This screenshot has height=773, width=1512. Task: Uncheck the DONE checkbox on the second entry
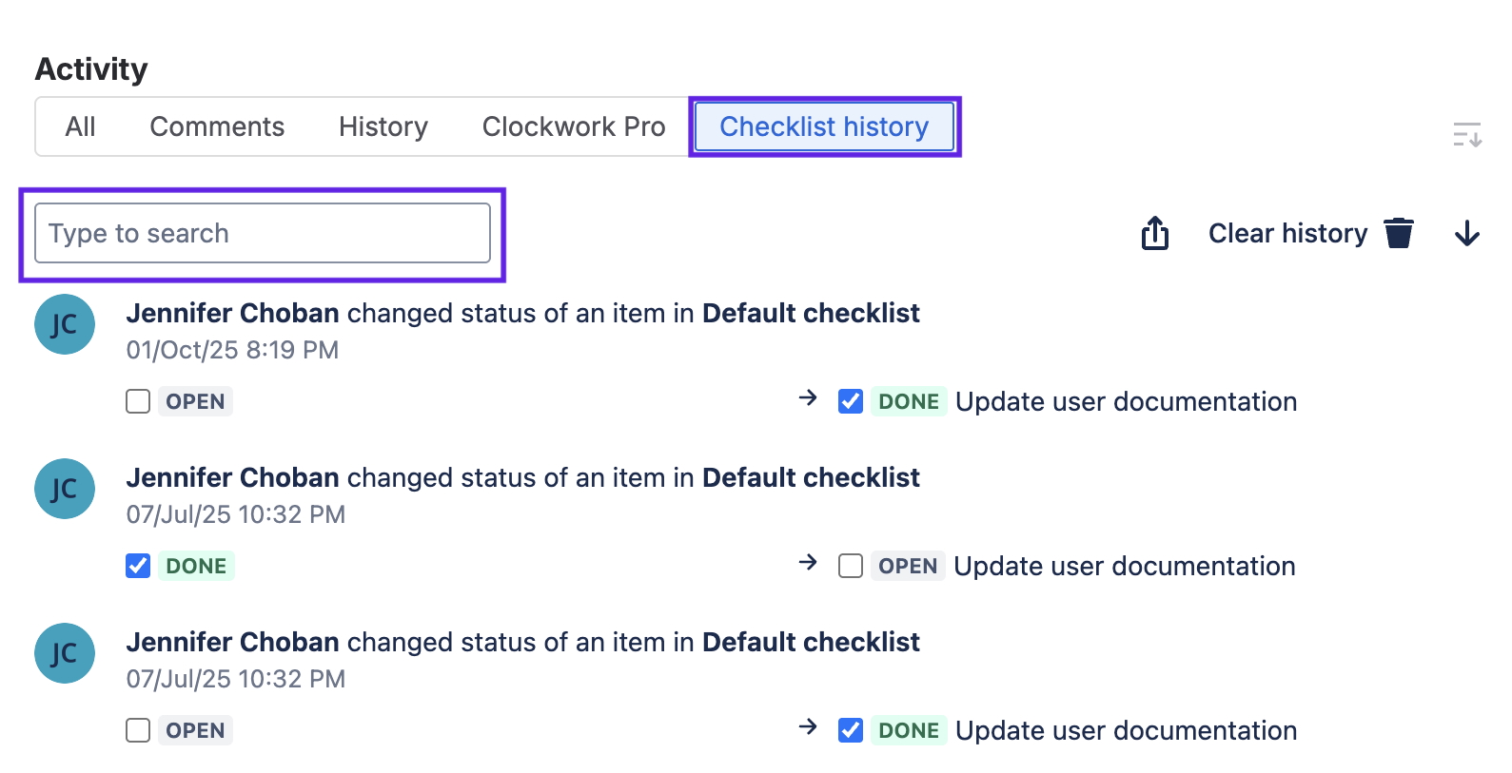click(138, 566)
